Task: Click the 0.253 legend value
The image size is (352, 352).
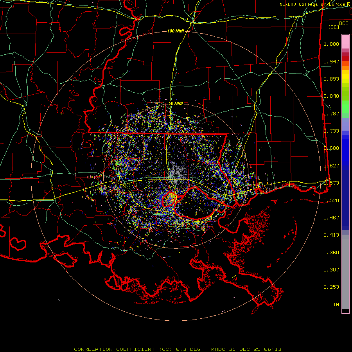Action: tap(331, 287)
